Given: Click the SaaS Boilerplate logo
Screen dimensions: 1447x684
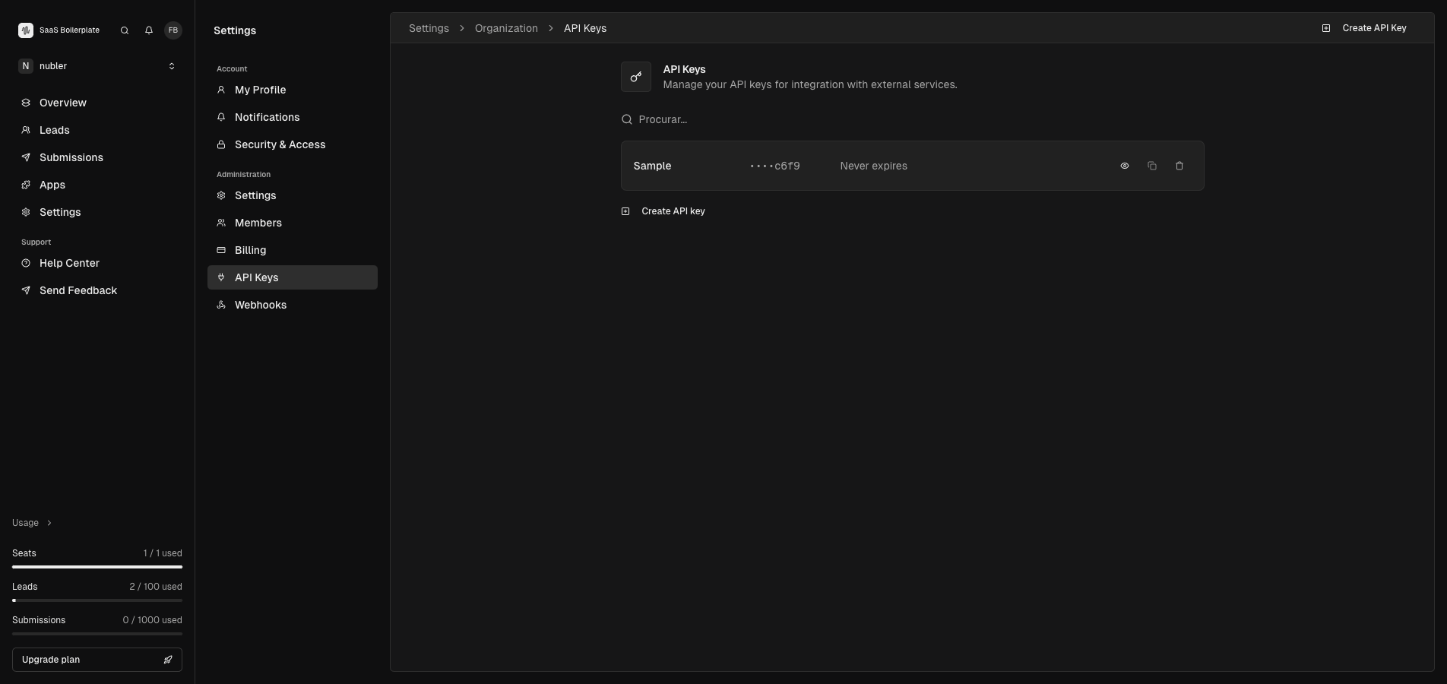Looking at the screenshot, I should [x=26, y=30].
